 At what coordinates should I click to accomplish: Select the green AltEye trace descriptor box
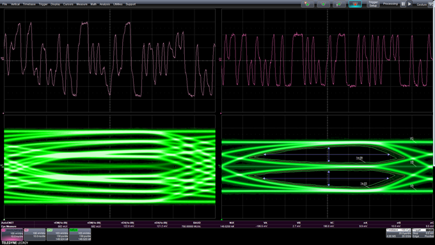(x=80, y=235)
